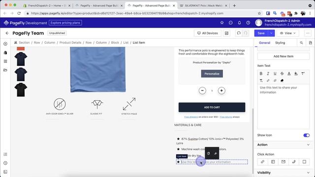Click the Personalize button

[212, 74]
